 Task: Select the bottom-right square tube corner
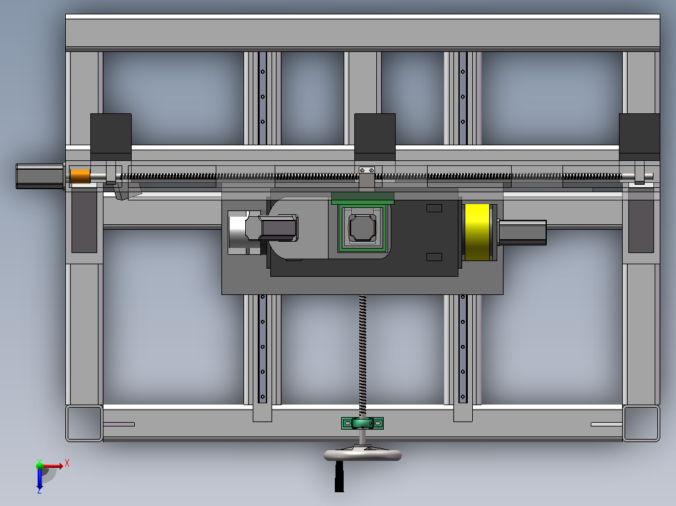[641, 423]
